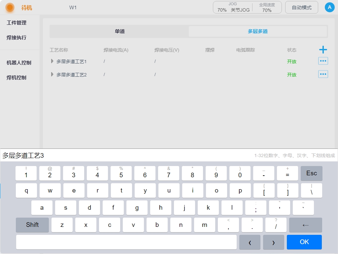
Task: Open more options for 多层多道工艺2
Action: tap(323, 74)
